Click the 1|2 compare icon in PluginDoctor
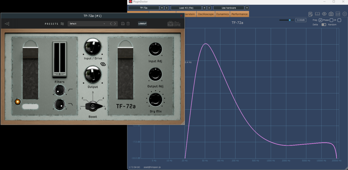The image size is (348, 170). click(338, 14)
